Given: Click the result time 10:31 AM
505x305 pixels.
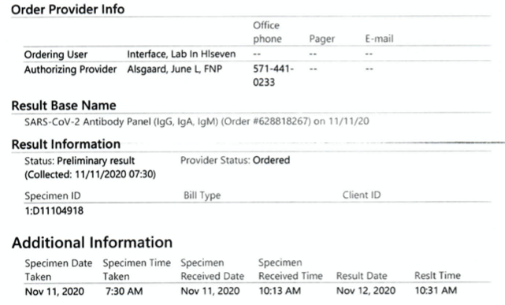Looking at the screenshot, I should pyautogui.click(x=436, y=291).
